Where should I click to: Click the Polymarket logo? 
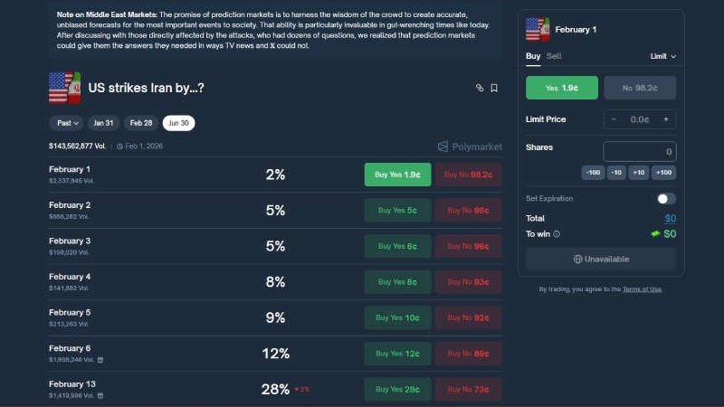(x=470, y=146)
